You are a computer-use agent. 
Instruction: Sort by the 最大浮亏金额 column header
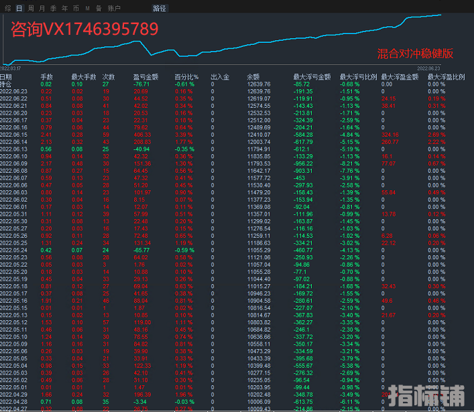pos(312,77)
